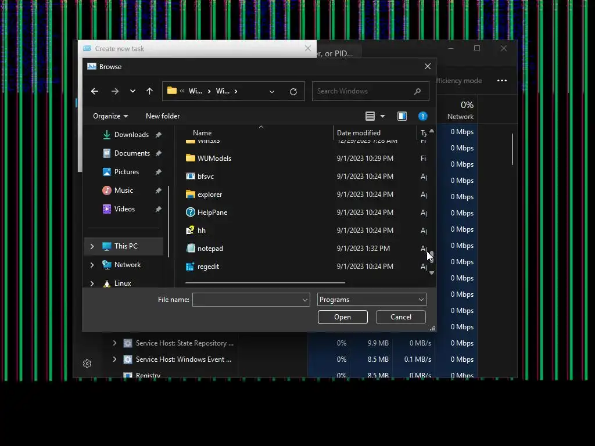
Task: Click the search magnifier icon
Action: [417, 91]
